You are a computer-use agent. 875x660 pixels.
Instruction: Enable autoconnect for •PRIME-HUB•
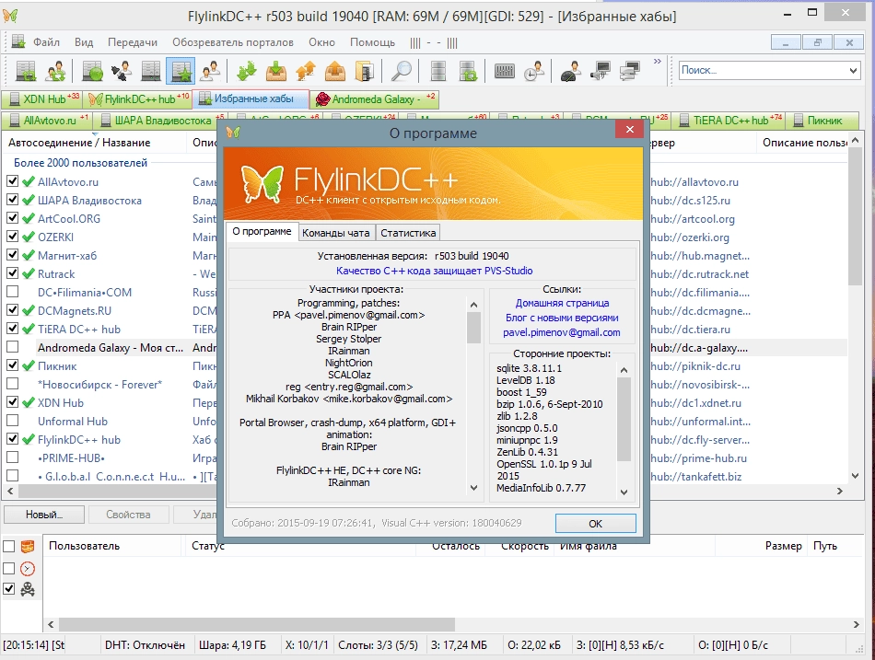12,457
